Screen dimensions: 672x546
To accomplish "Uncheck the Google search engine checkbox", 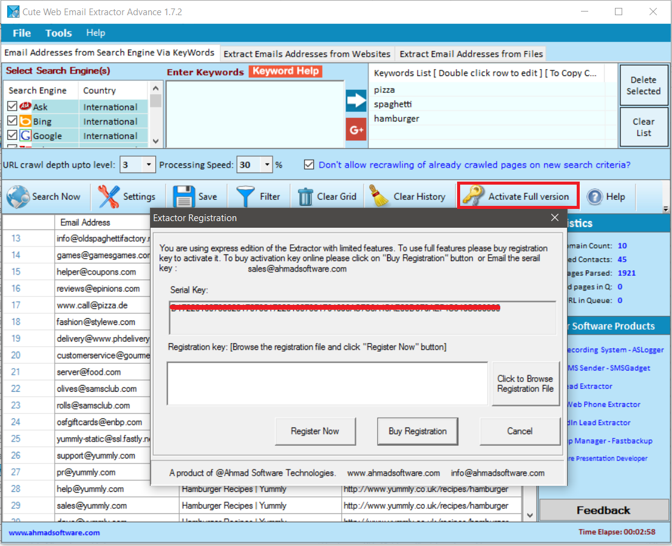I will point(12,135).
